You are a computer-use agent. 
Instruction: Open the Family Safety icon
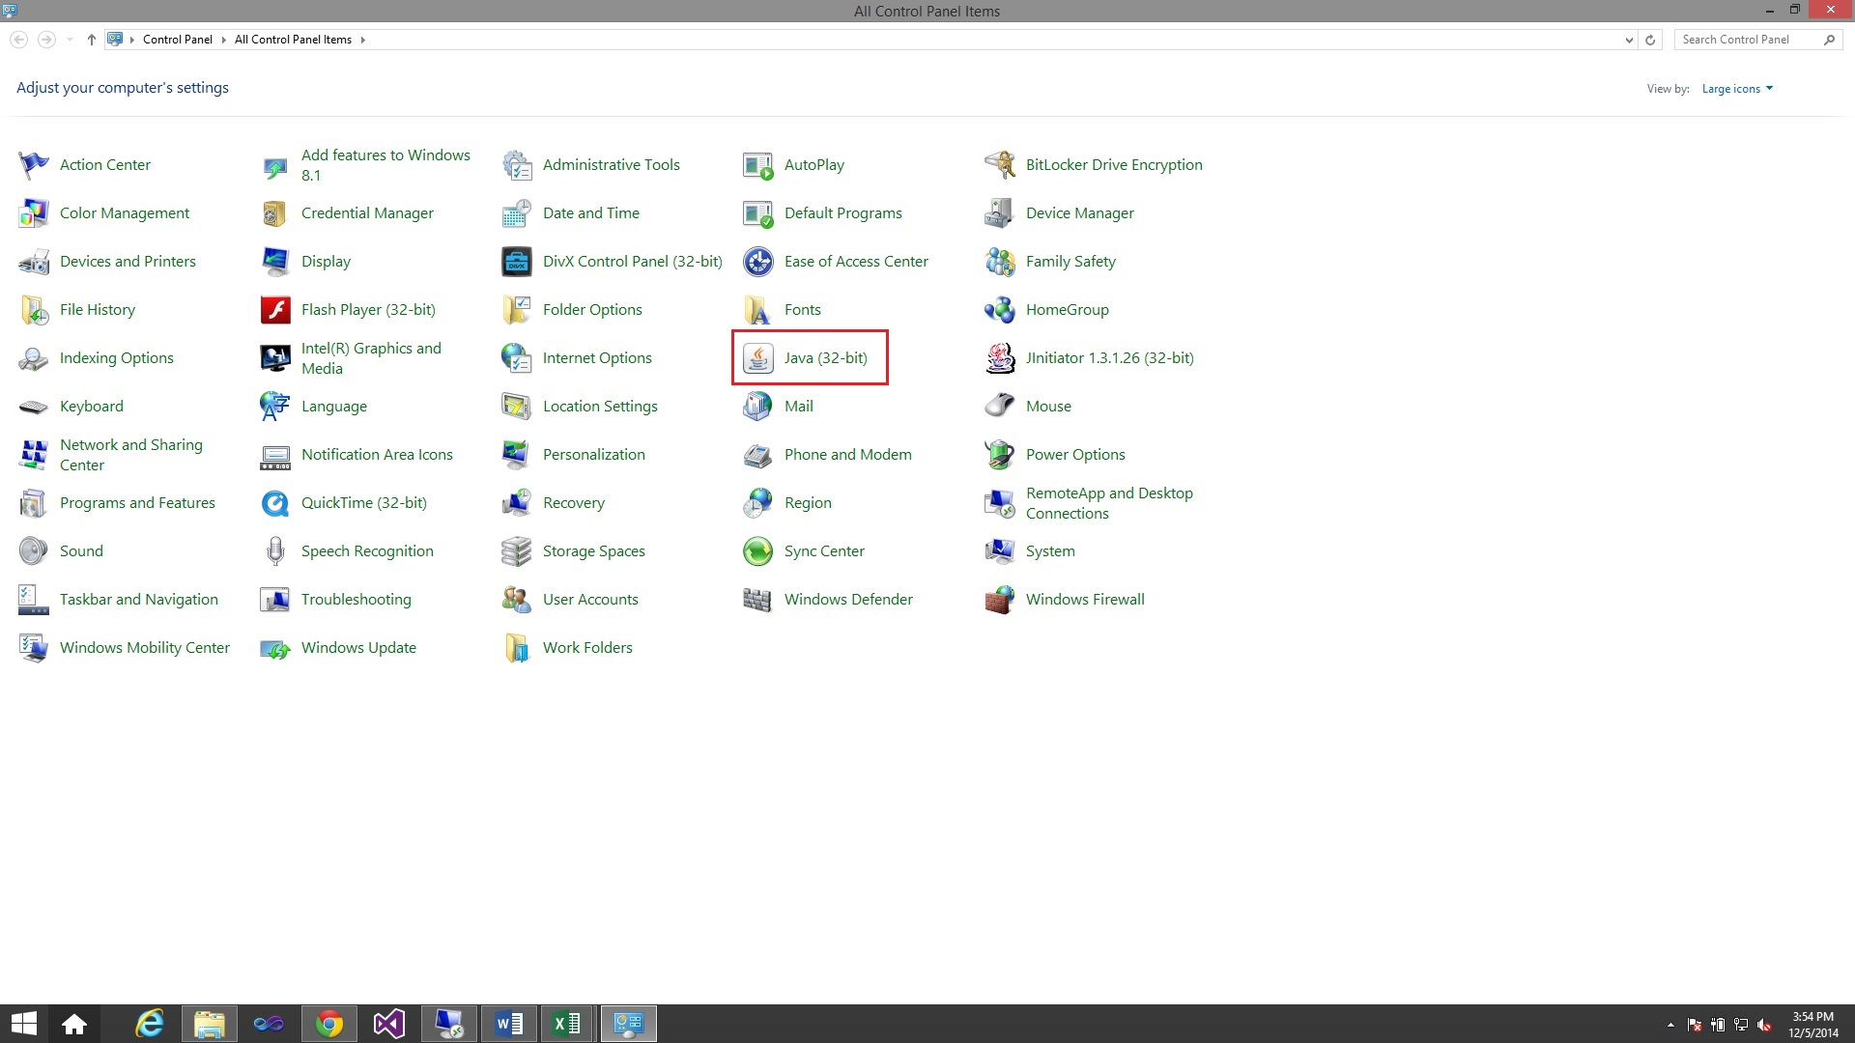[x=1000, y=262]
